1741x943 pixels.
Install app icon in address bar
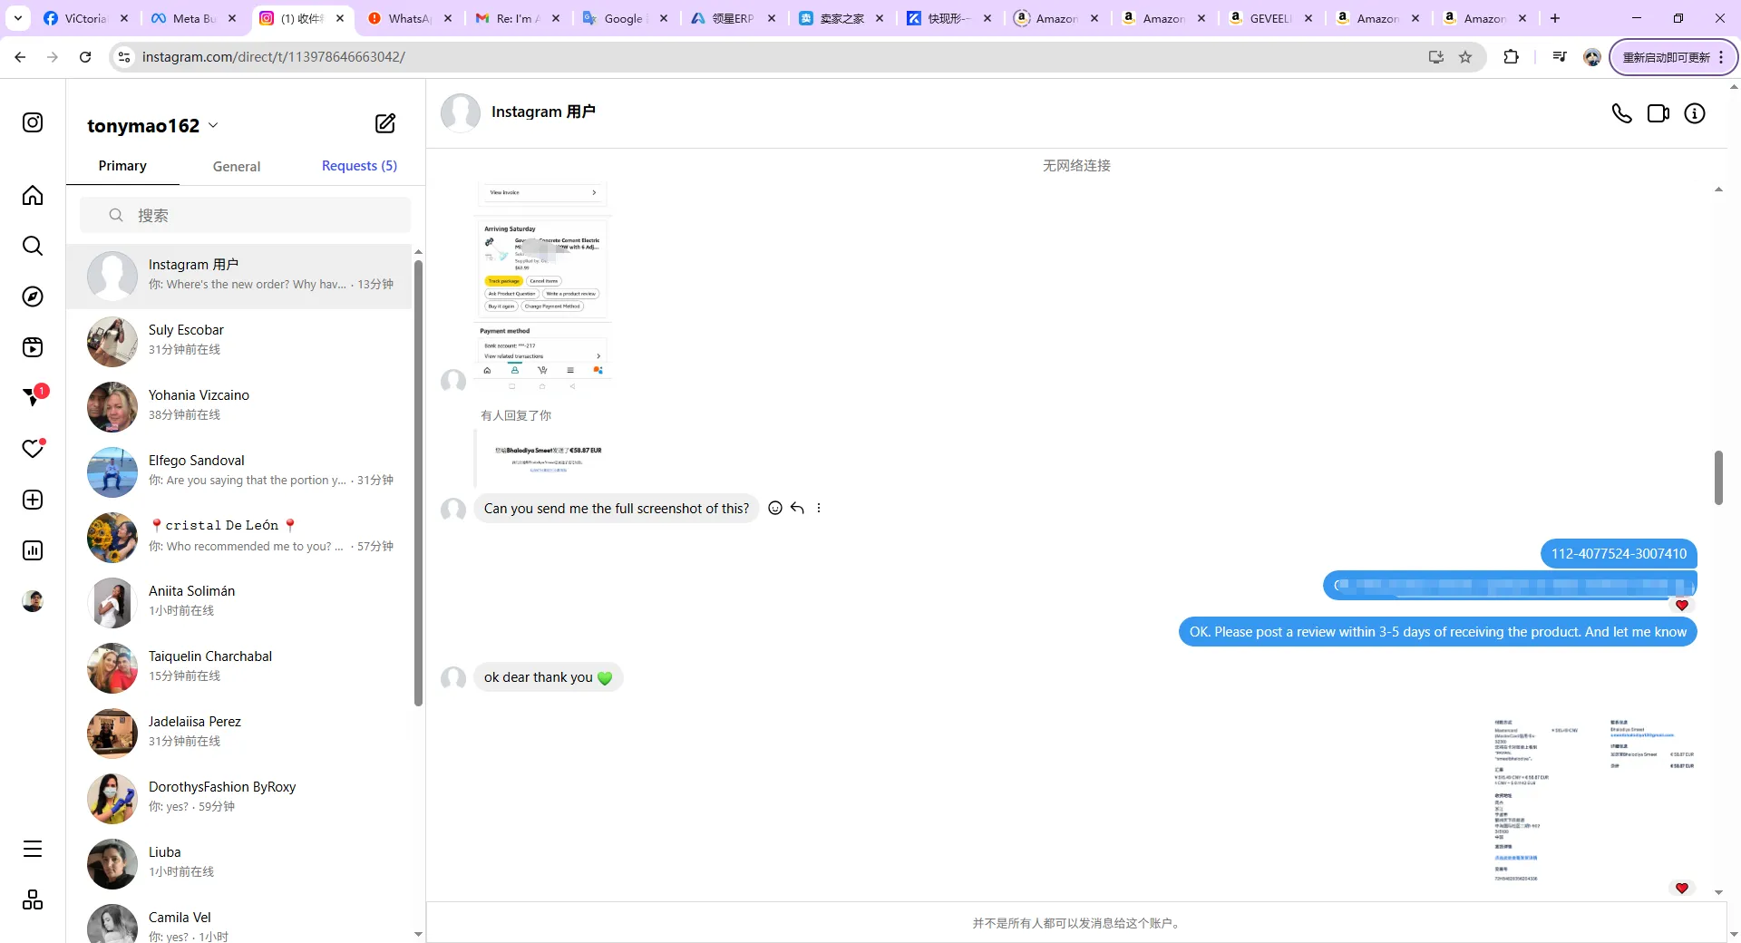1436,57
